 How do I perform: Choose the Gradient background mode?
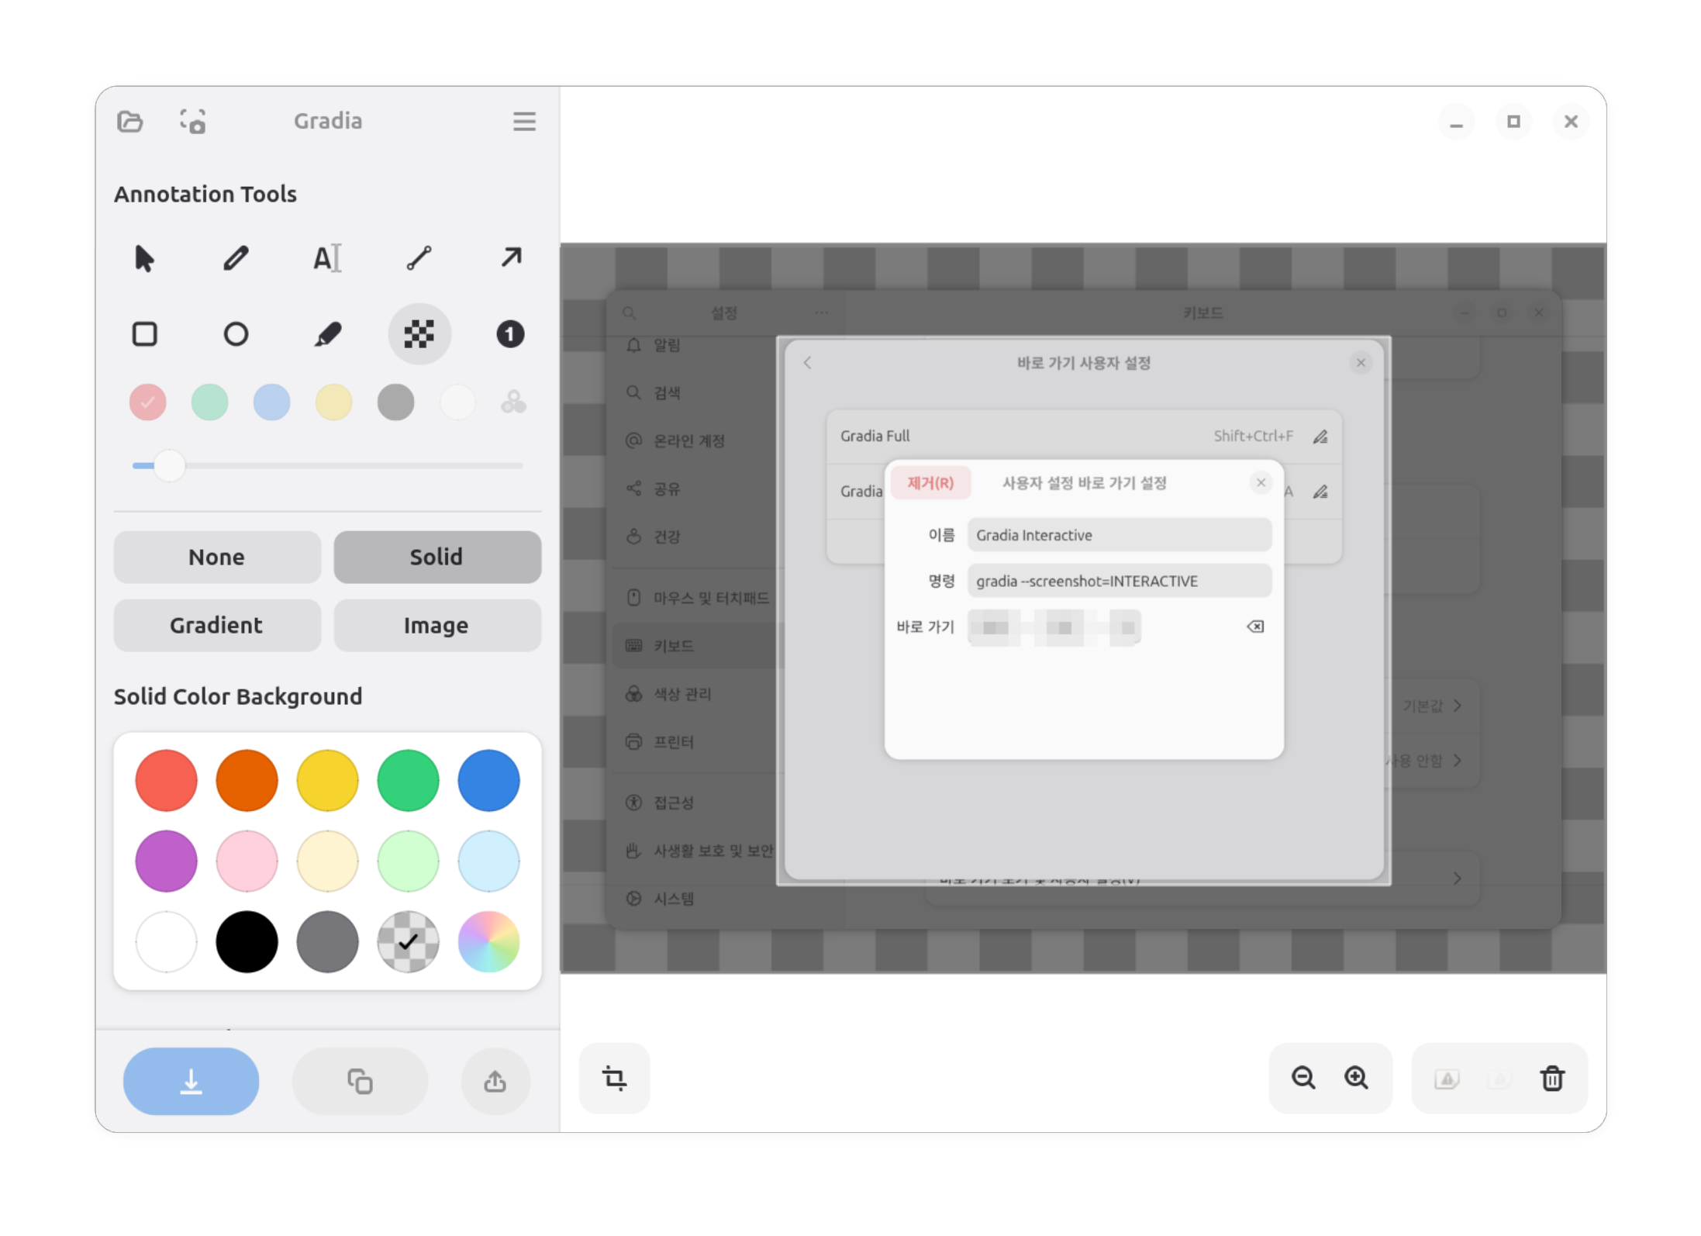(217, 626)
